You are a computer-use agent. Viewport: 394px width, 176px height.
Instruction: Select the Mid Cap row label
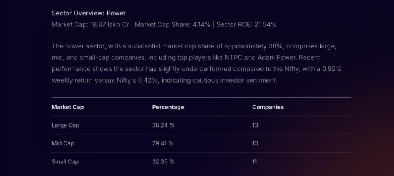(x=63, y=143)
